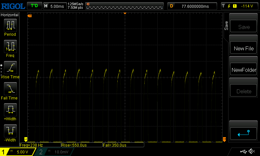Select the -Width measurement icon

[10, 131]
